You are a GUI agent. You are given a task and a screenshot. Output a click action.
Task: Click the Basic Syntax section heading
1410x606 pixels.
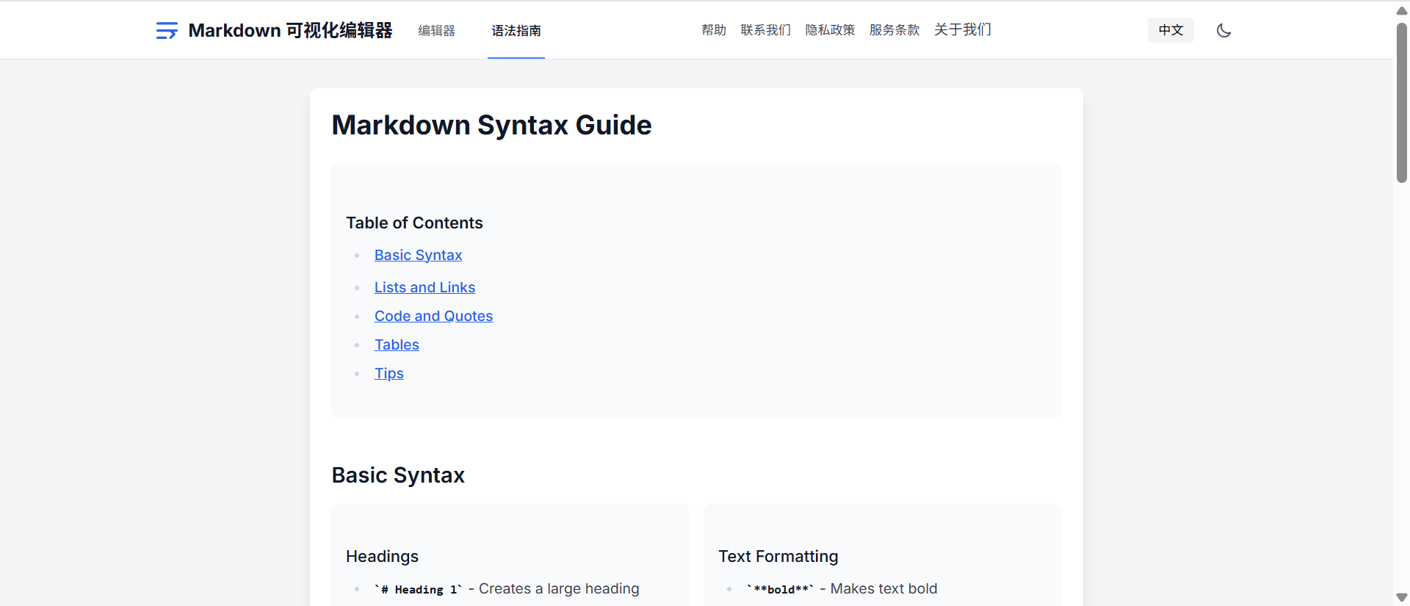click(398, 475)
